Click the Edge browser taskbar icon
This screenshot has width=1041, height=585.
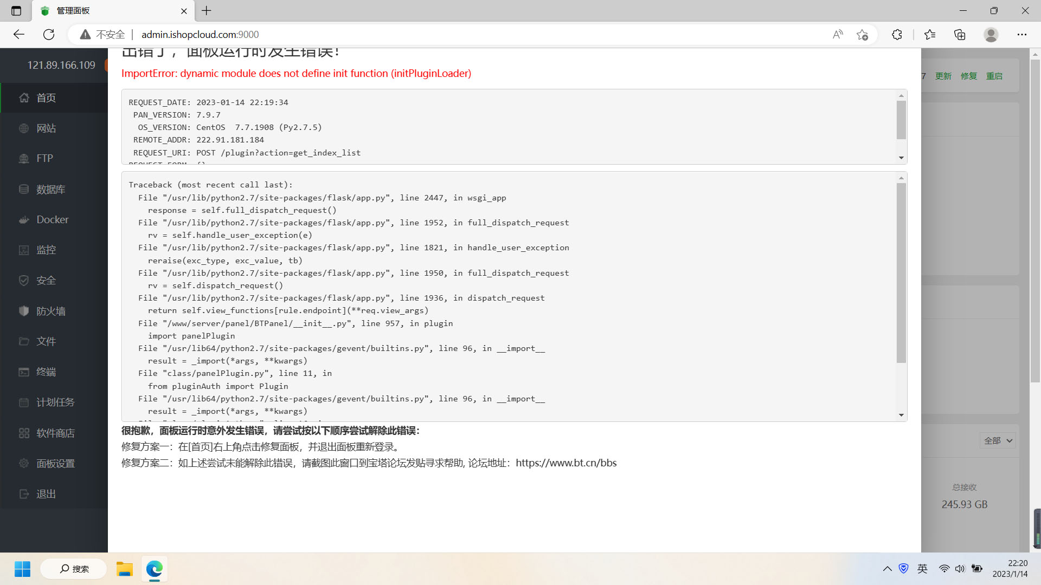point(155,569)
